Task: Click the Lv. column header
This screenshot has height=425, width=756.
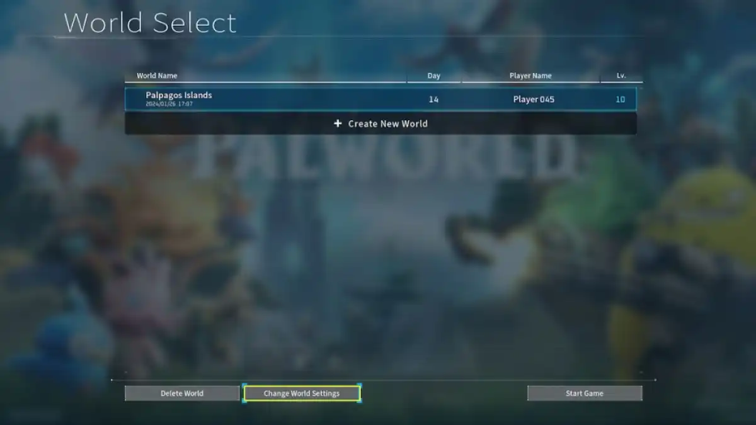Action: pyautogui.click(x=622, y=76)
